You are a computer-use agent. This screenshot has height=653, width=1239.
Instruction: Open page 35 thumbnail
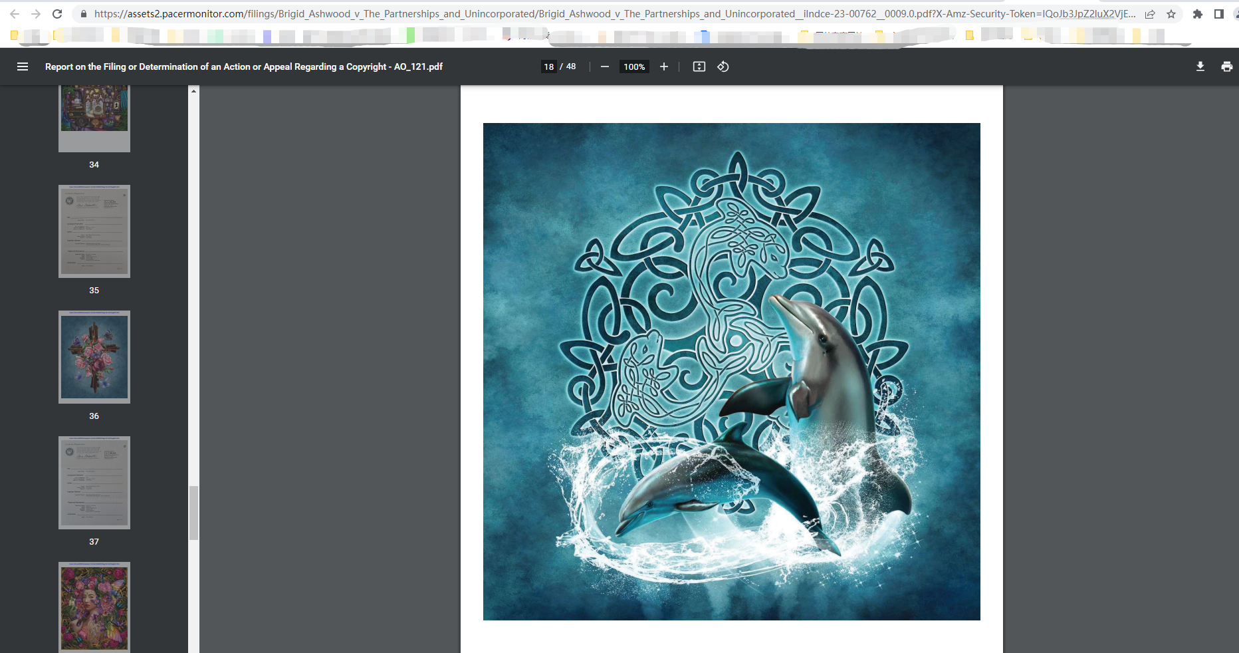94,231
